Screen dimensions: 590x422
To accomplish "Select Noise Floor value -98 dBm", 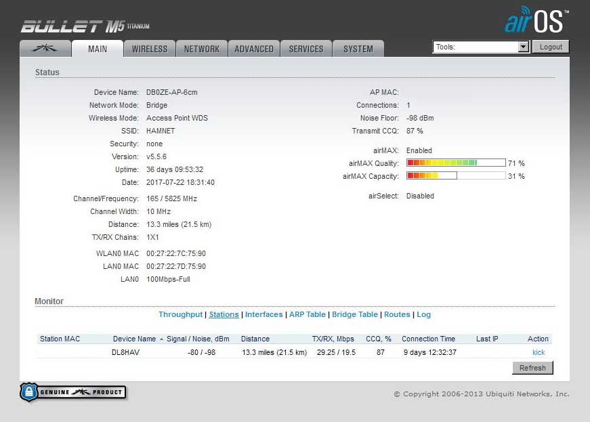I will click(420, 118).
